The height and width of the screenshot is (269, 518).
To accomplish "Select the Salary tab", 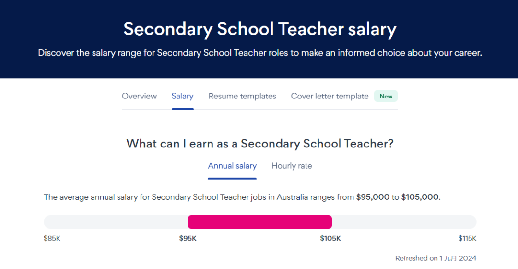I will pos(182,96).
